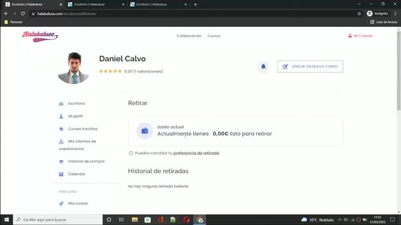The image size is (401, 225).
Task: Open Escritorio in sidebar
Action: 76,103
